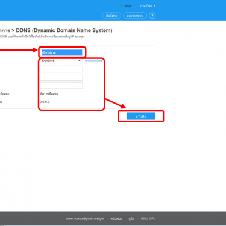Open the language dropdown in the header
Screen dimensions: 226x226
pos(148,6)
